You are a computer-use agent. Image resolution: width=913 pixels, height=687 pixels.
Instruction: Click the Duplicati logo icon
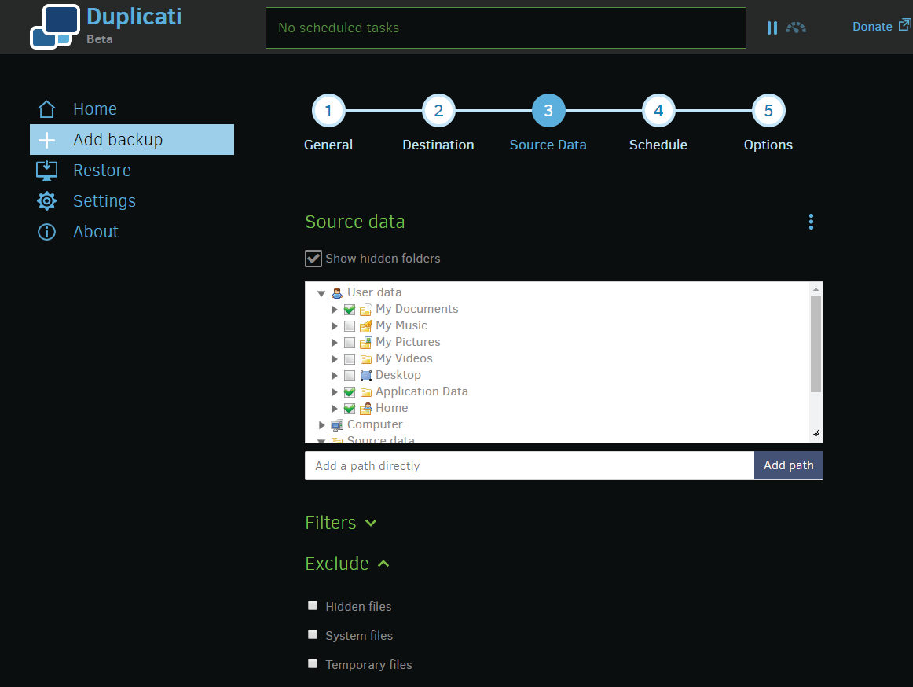55,27
